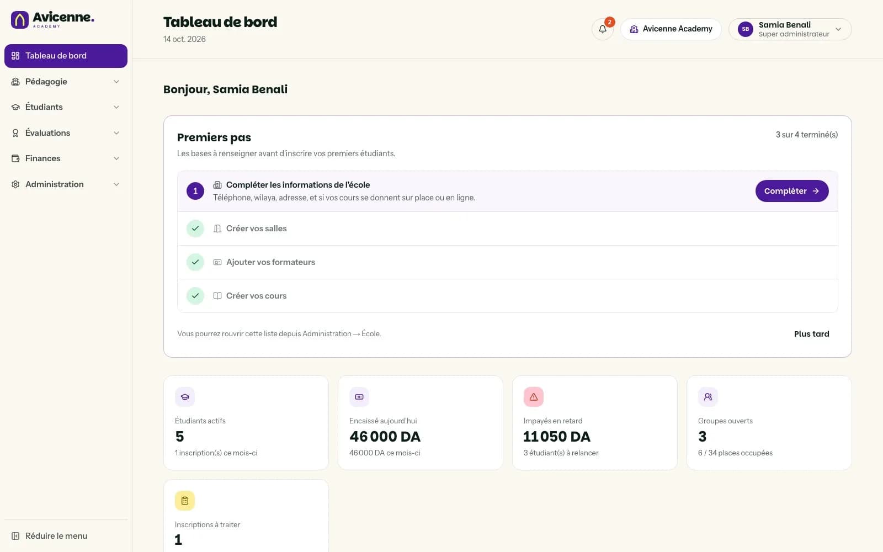
Task: Open the Avicenne Academy school selector
Action: 671,29
